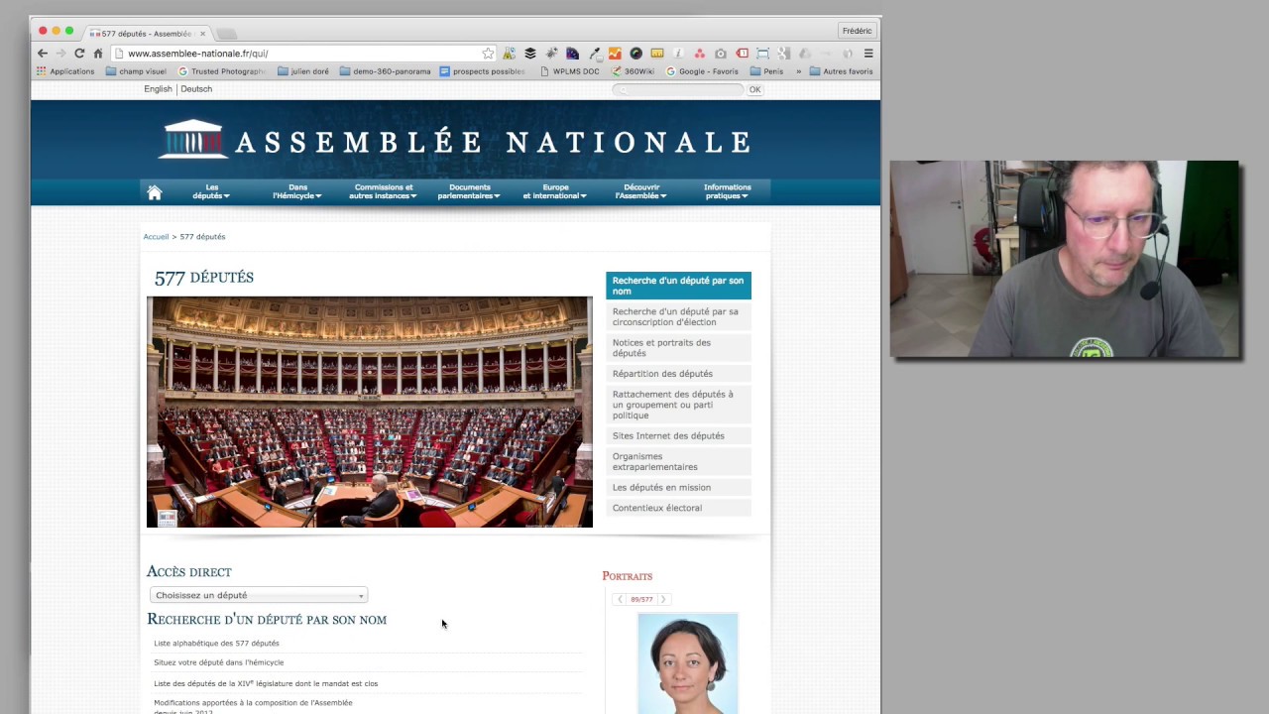The height and width of the screenshot is (714, 1269).
Task: Go back with the browser back arrow
Action: [x=43, y=54]
